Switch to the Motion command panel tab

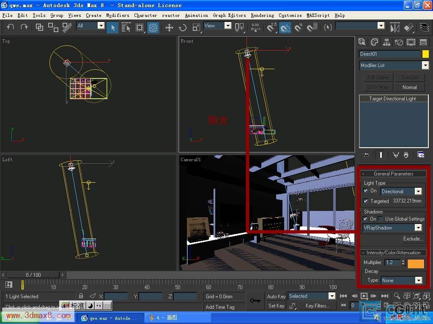399,42
